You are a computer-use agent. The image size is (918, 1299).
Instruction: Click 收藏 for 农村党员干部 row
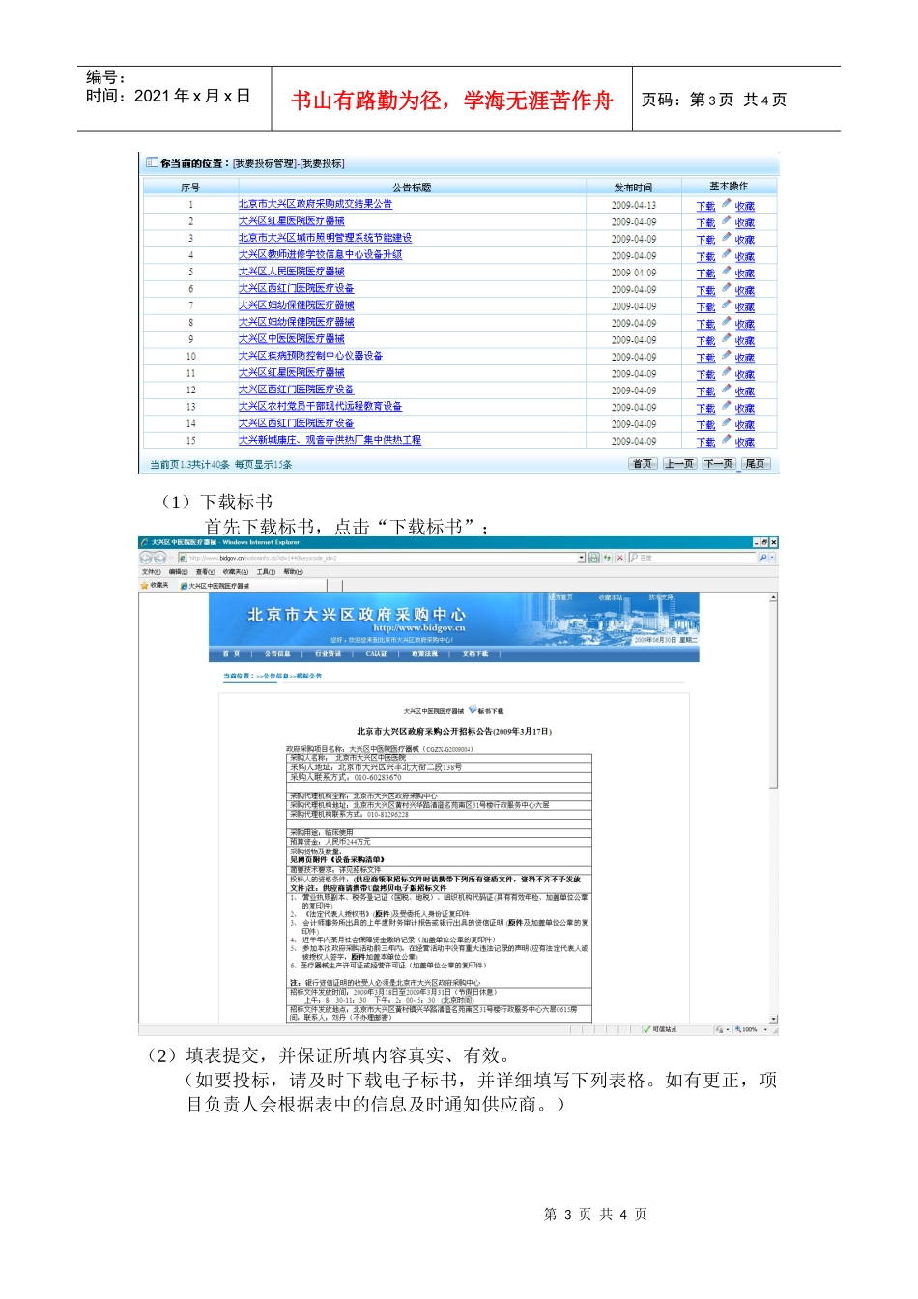(x=744, y=408)
